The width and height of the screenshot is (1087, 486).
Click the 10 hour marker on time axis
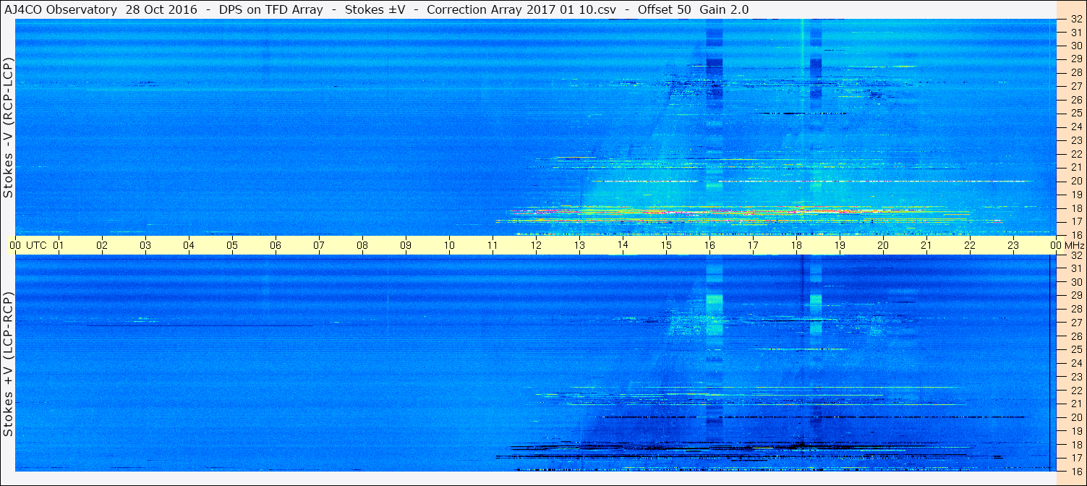450,246
